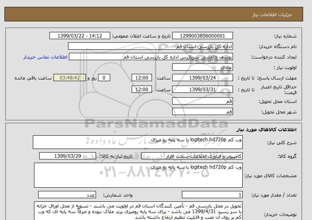Select the label استان محل تحویل
The image size is (312, 220).
[278, 101]
